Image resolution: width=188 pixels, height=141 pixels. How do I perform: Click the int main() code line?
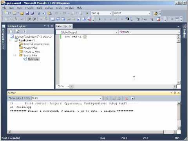click(x=75, y=37)
